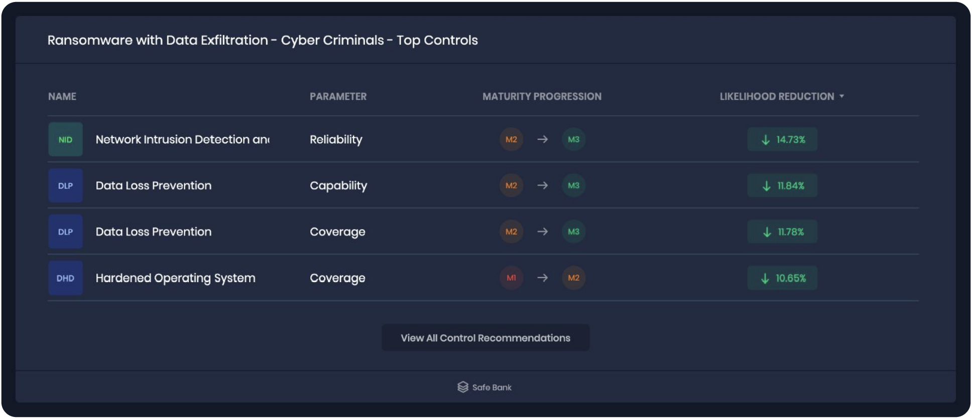
Task: Select the Name column header
Action: click(x=62, y=96)
